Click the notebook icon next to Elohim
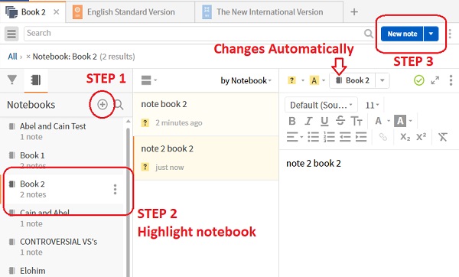The image size is (459, 277). [x=11, y=270]
